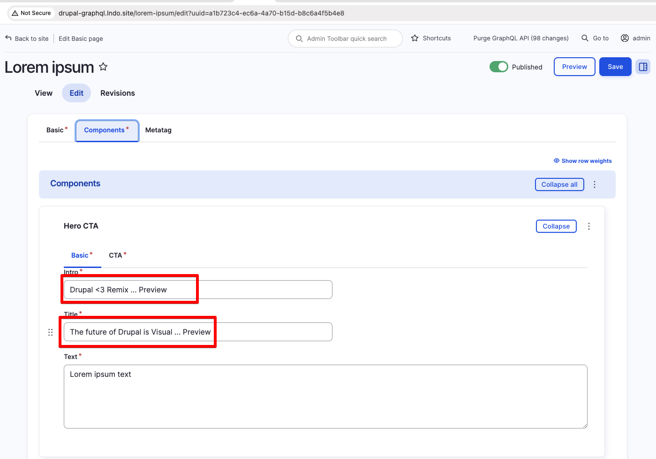Open the sidebar layout icon next to Save
This screenshot has width=656, height=459.
pyautogui.click(x=642, y=67)
